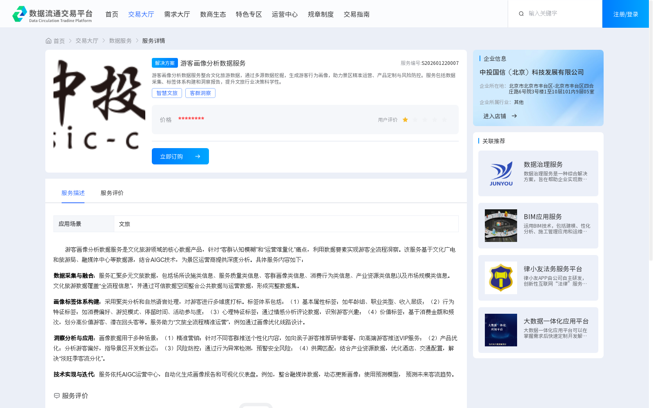The width and height of the screenshot is (653, 408).
Task: Open 交易大厅 in the navigation bar
Action: [141, 14]
